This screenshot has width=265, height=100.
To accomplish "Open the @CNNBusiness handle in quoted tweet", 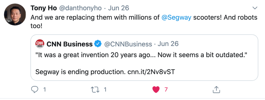I will click(x=128, y=44).
